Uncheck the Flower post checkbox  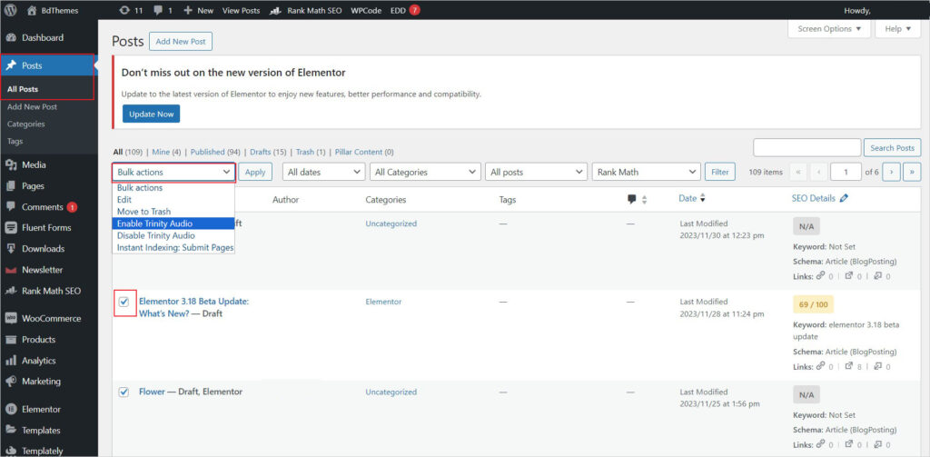124,392
